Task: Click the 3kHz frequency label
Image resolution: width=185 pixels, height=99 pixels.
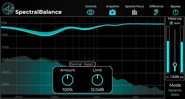Action: click(136, 97)
